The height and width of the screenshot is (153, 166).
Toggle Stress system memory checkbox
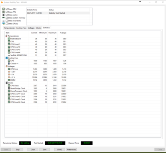coord(7,18)
